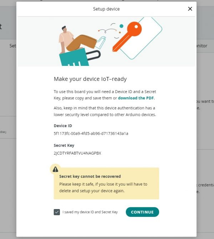Tick the saved Device ID checkbox
This screenshot has width=214, height=239.
tap(57, 212)
